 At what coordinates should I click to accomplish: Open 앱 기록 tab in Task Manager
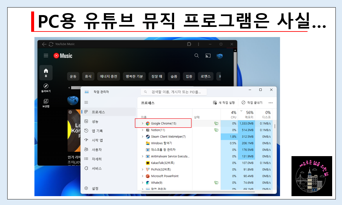click(x=109, y=131)
